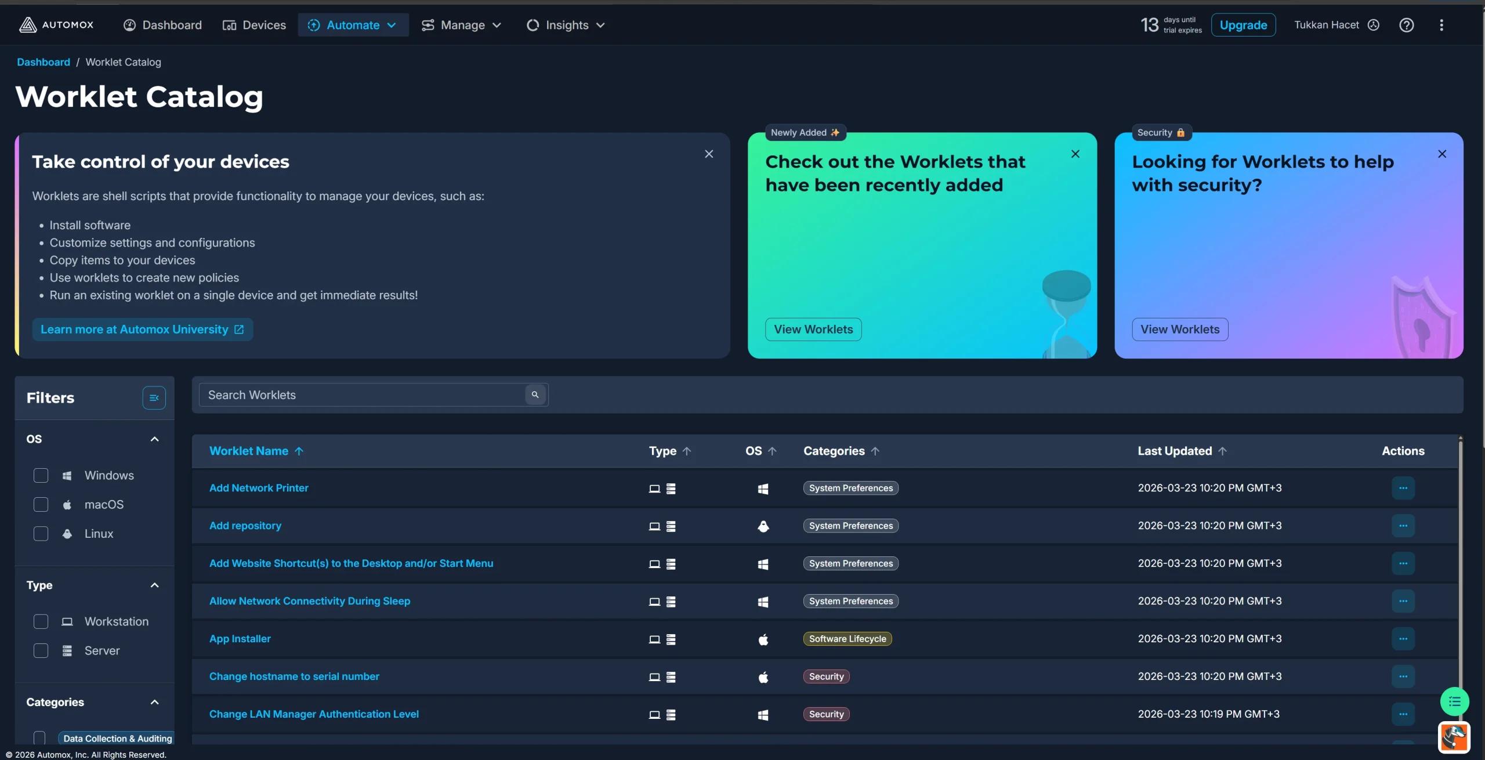Open the Add repository worklet
This screenshot has height=760, width=1485.
[245, 526]
